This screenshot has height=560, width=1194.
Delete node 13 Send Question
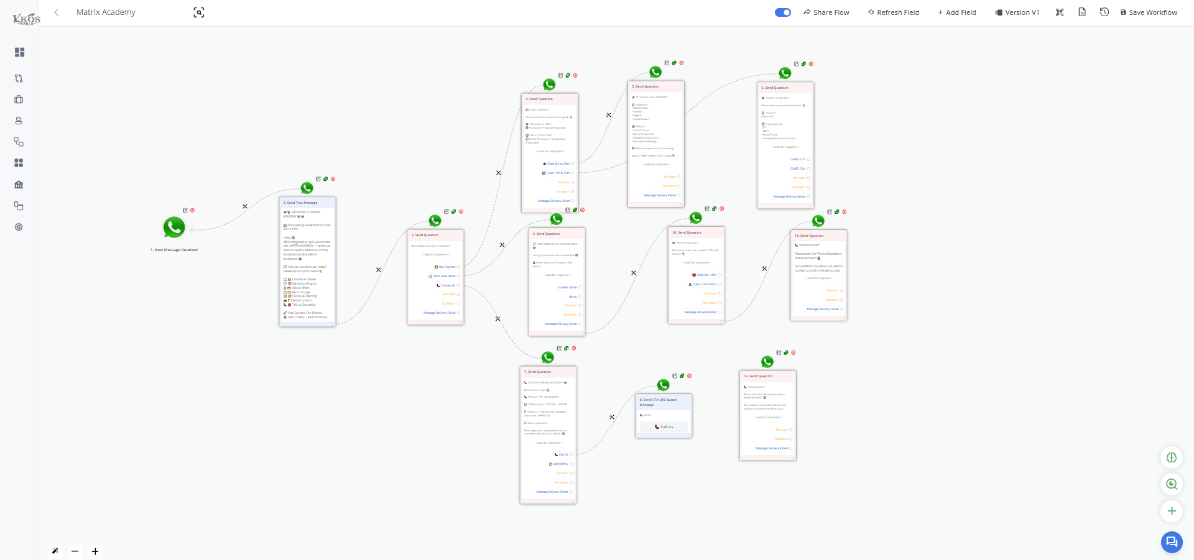(x=845, y=212)
